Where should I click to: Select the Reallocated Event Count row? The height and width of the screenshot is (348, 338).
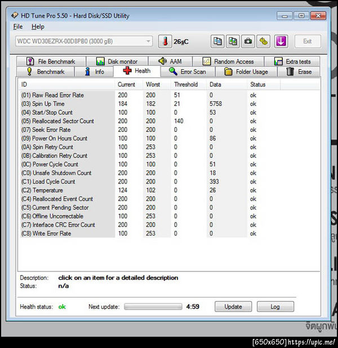(150, 199)
